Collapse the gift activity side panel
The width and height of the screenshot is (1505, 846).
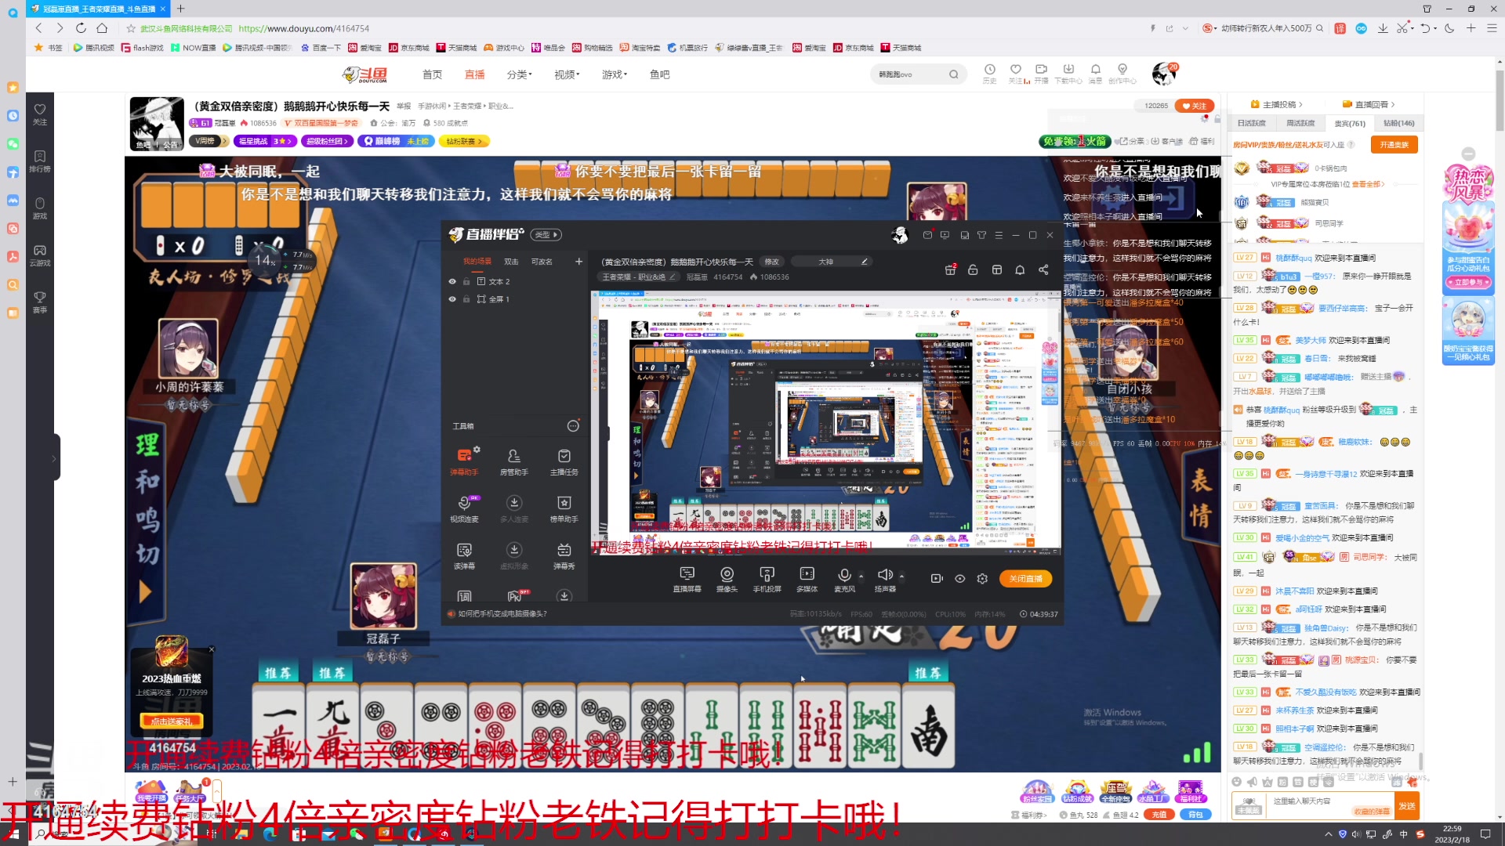tap(1468, 154)
